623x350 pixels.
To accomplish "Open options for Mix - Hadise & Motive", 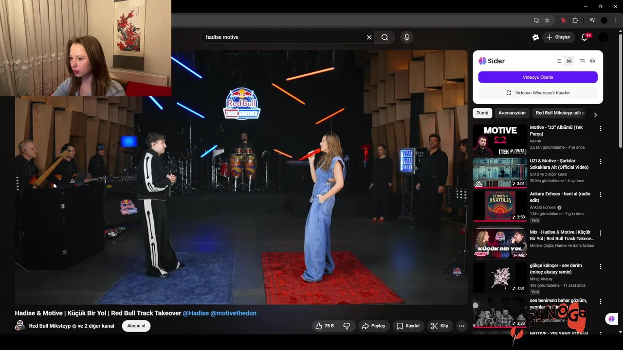I will tap(600, 233).
